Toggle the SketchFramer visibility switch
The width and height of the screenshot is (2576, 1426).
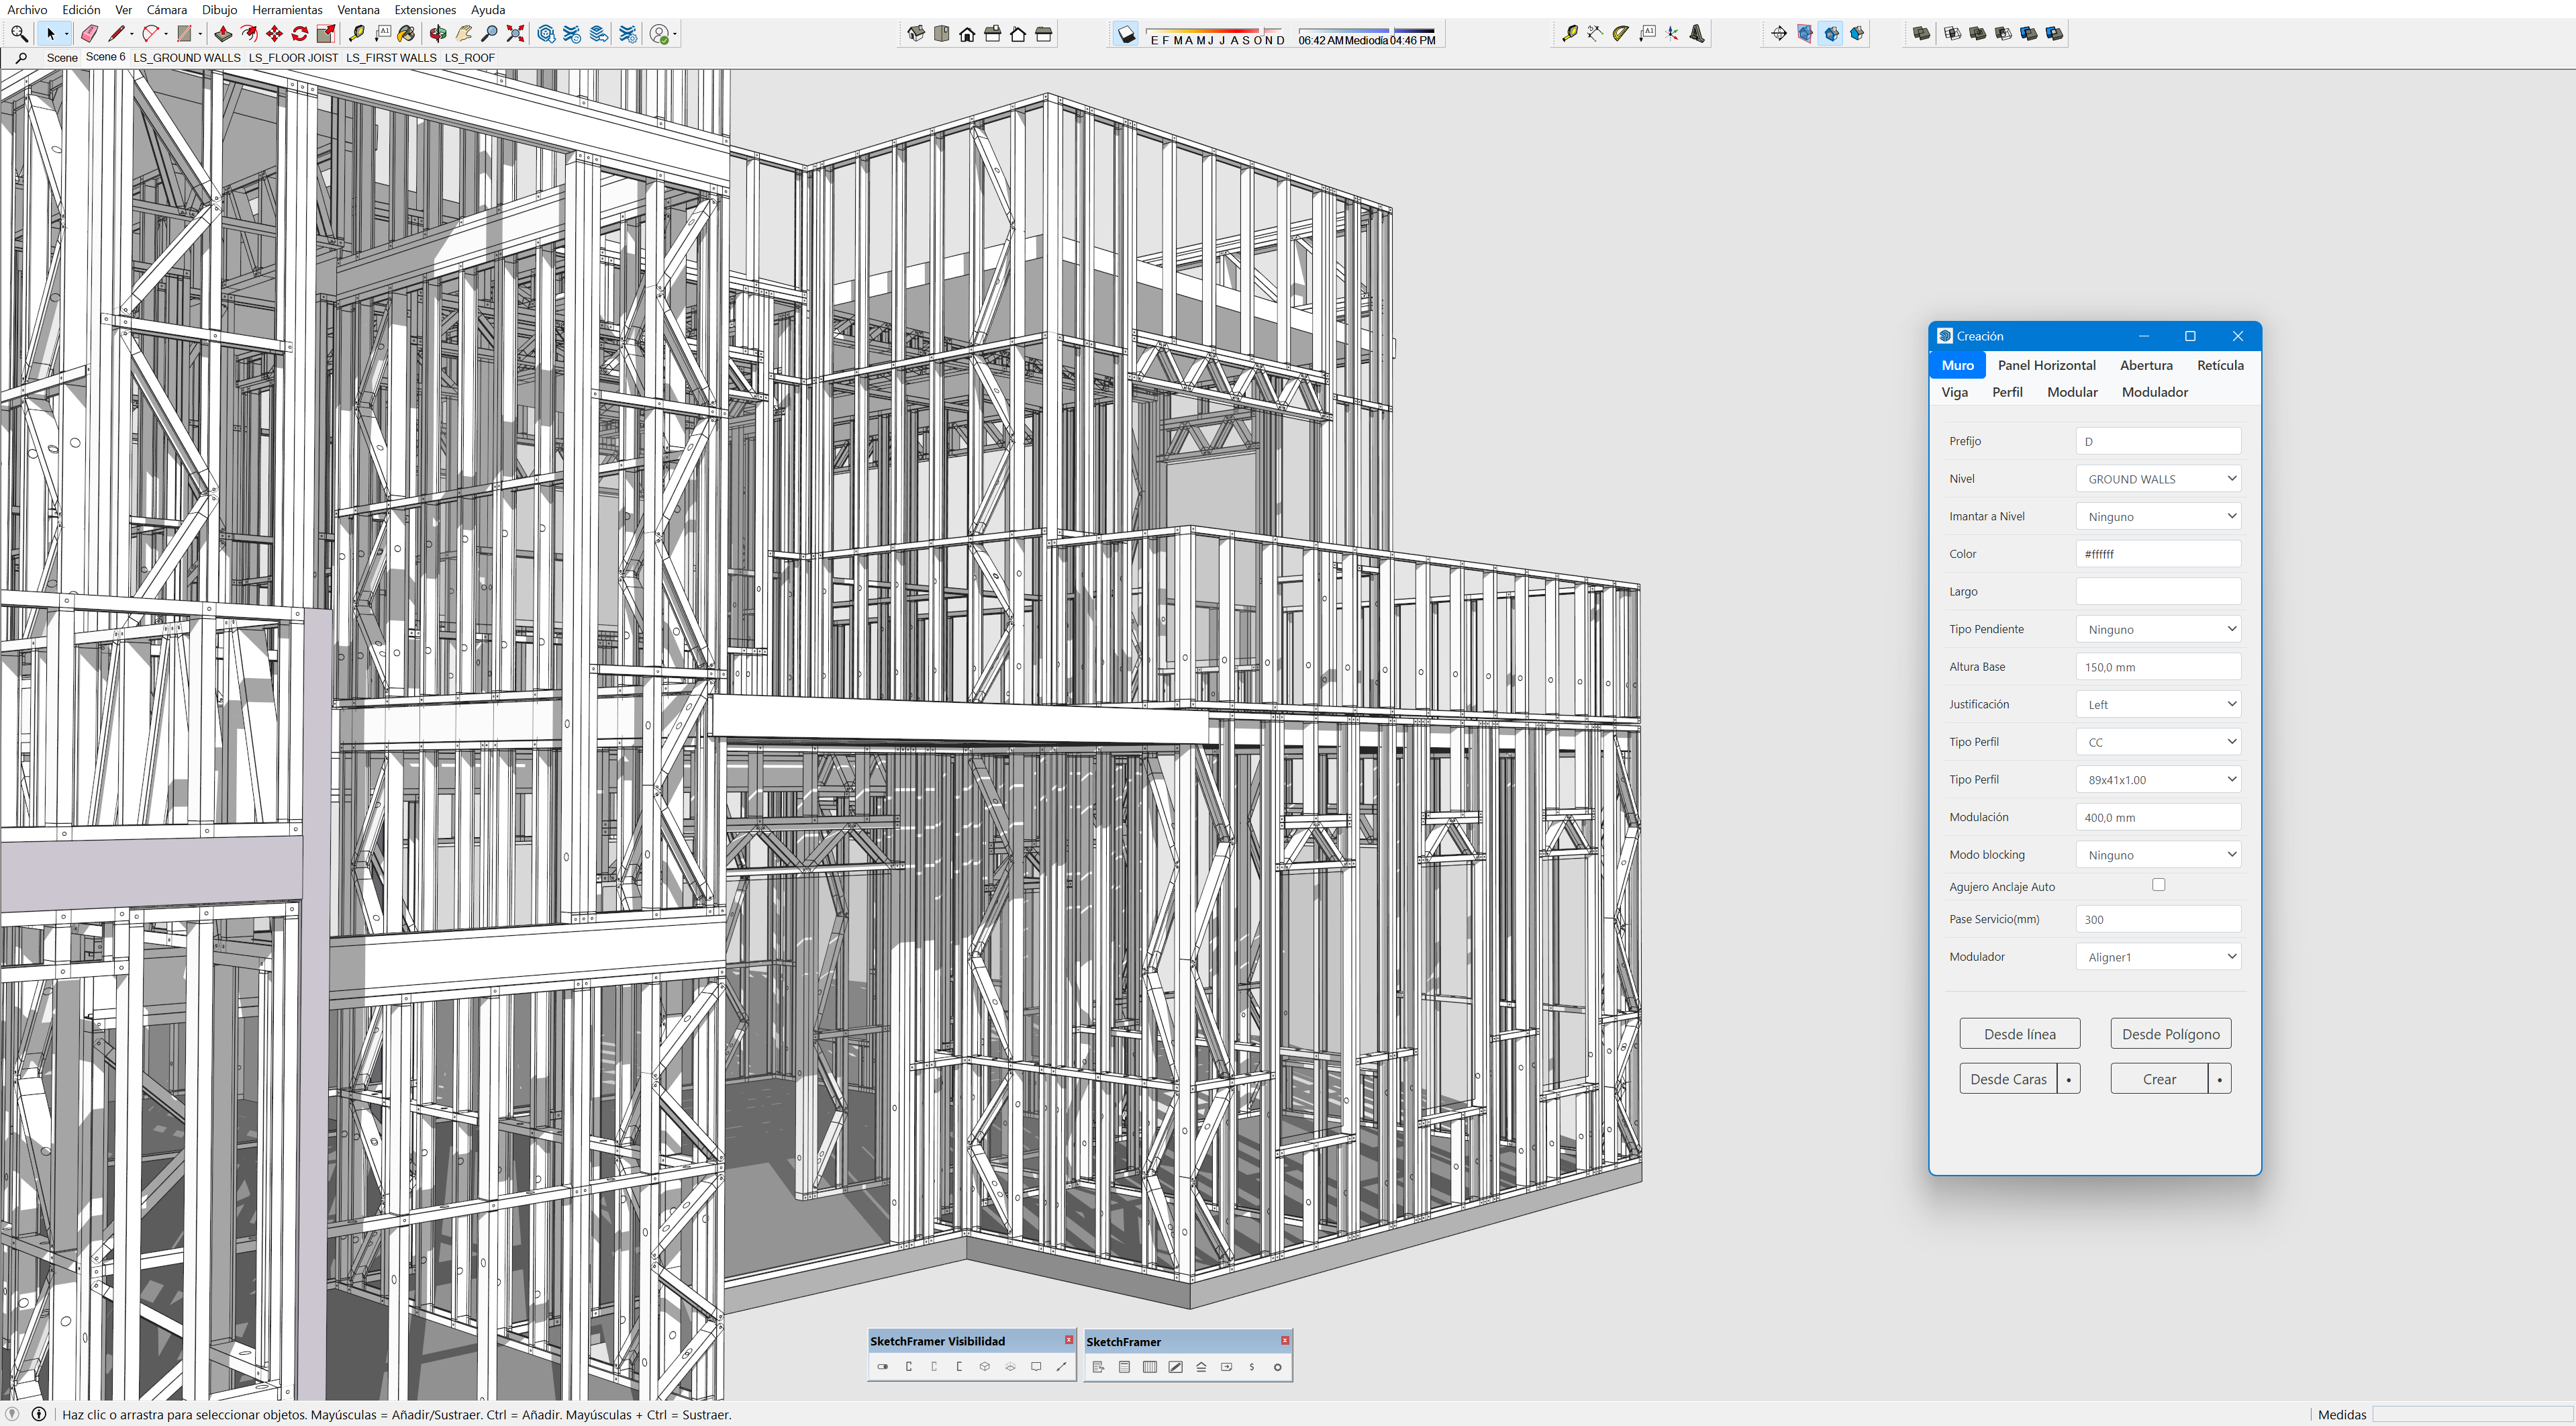coord(882,1366)
